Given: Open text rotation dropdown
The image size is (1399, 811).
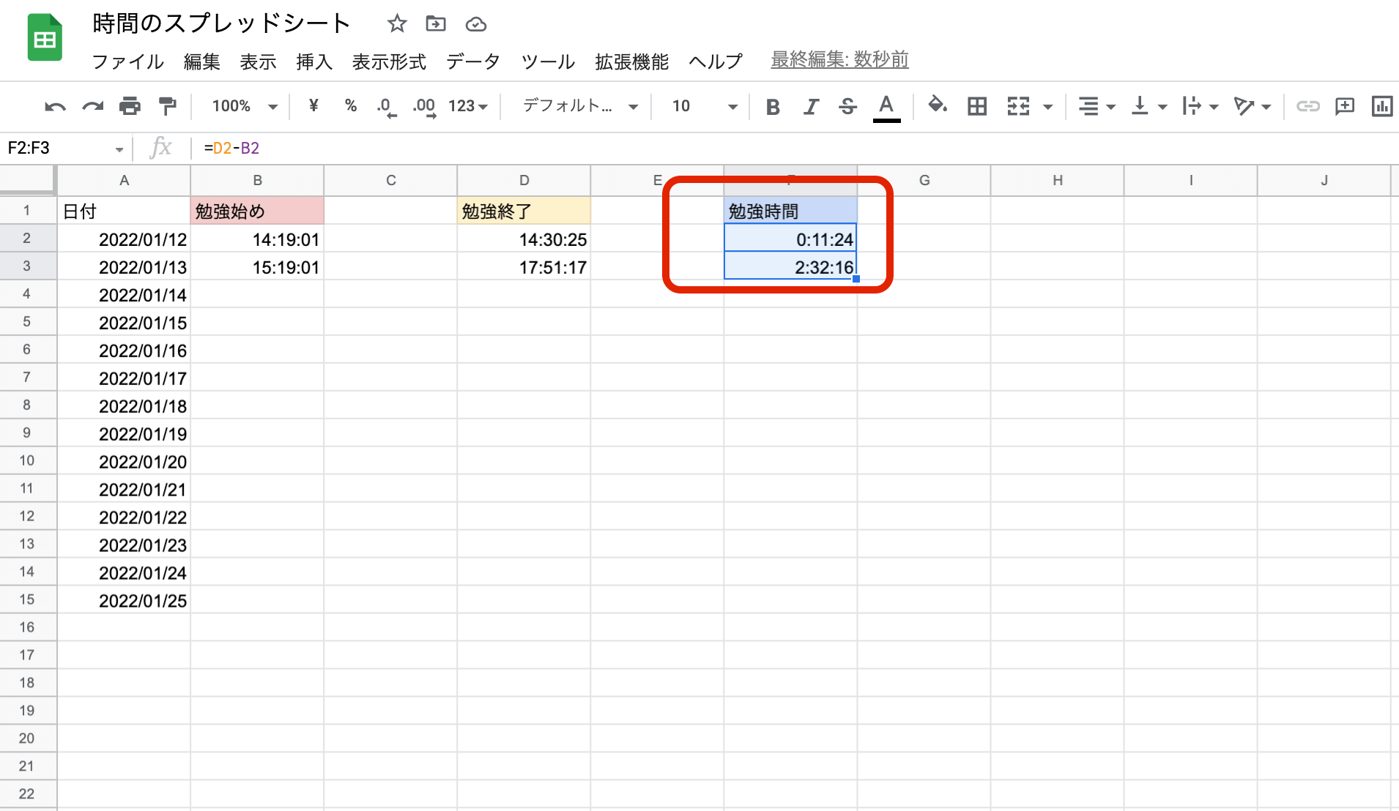Looking at the screenshot, I should point(1252,107).
